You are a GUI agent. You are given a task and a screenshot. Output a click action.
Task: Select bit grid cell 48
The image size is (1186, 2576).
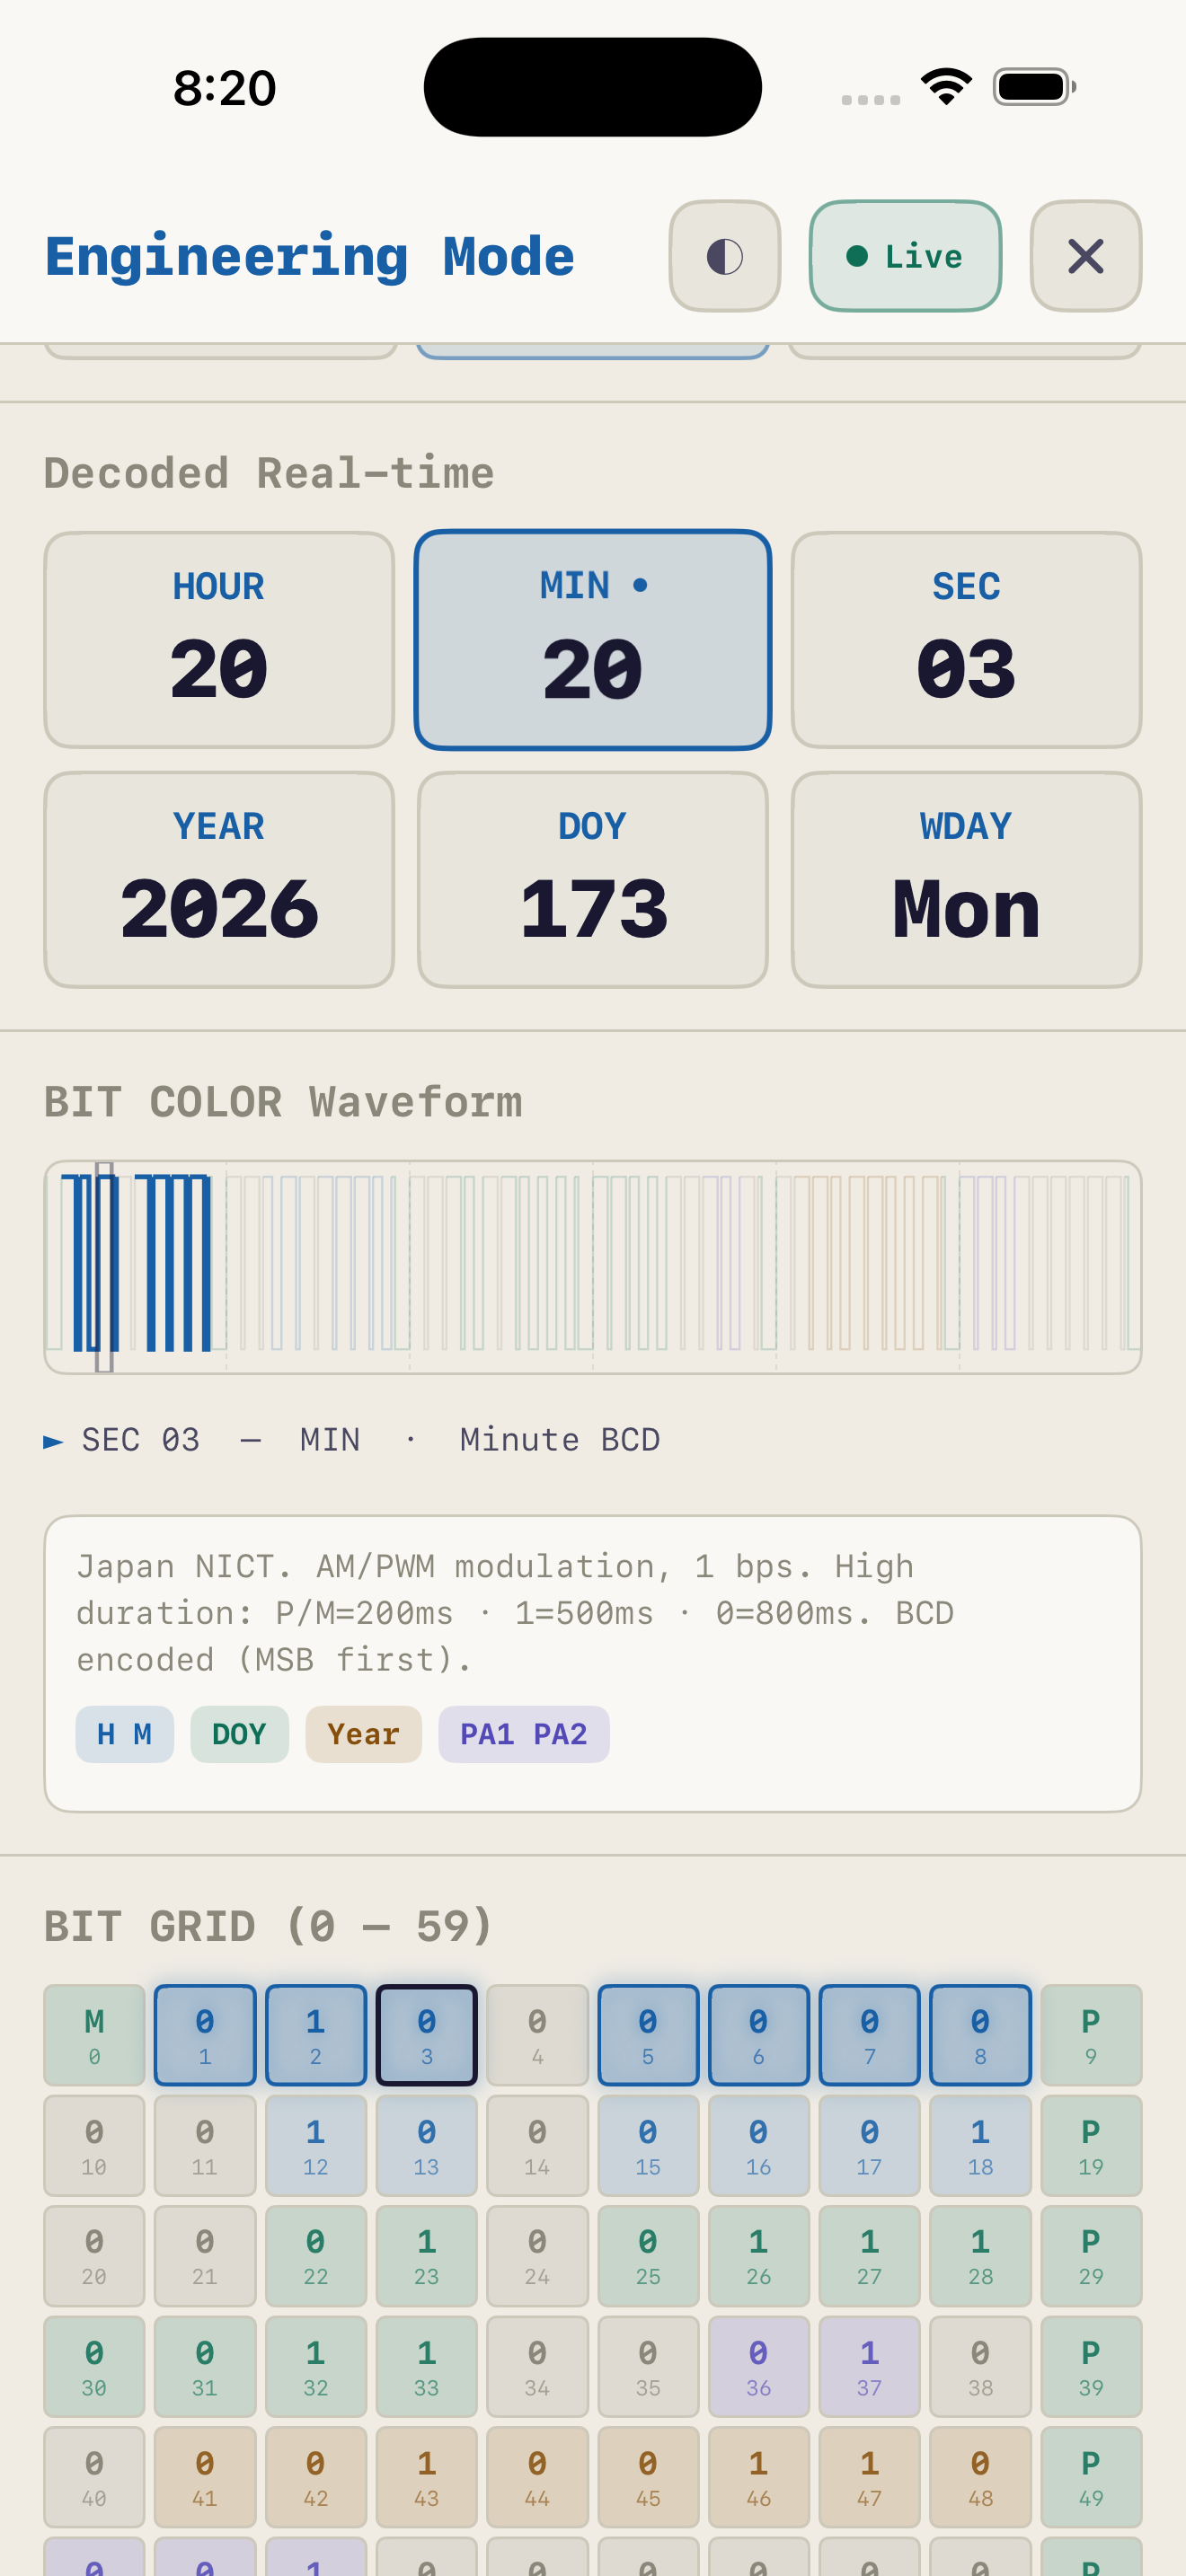980,2477
